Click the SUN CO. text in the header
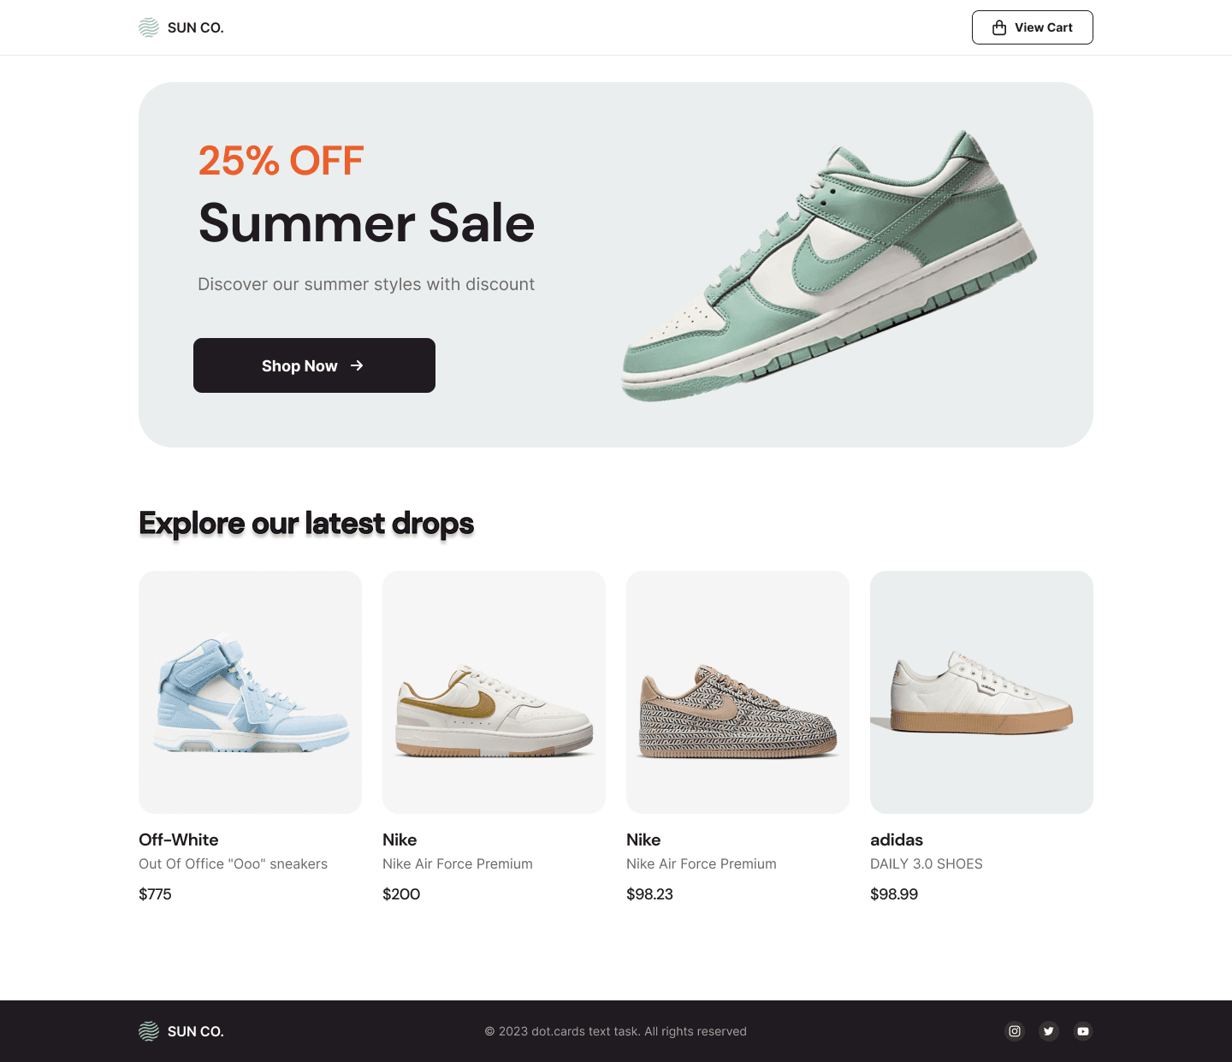 (196, 27)
